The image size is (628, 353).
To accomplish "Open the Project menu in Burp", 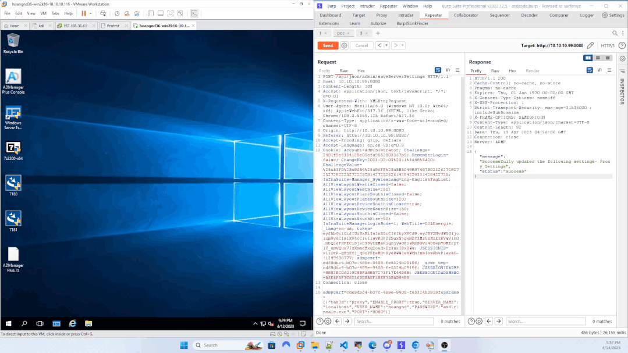I will [x=347, y=6].
